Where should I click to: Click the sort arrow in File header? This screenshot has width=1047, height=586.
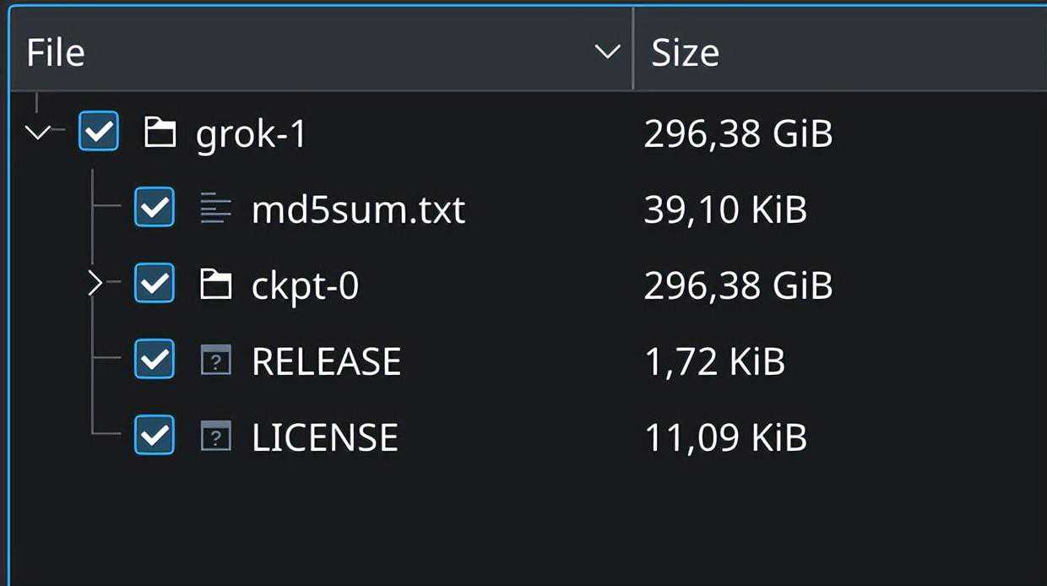tap(607, 52)
